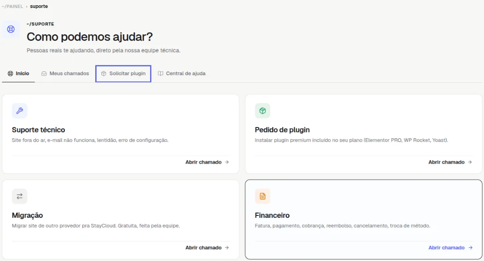Switch to the Início tab
The width and height of the screenshot is (484, 261).
(x=18, y=73)
